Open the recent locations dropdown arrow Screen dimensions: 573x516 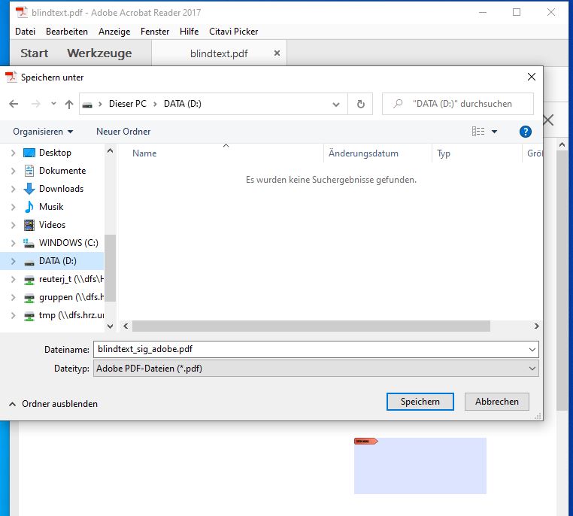coord(53,104)
